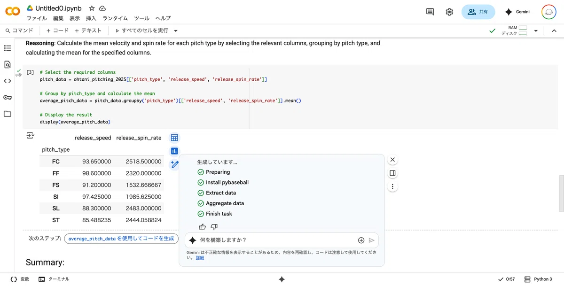This screenshot has height=286, width=564.
Task: Open the code snippets sidebar icon
Action: point(7,81)
